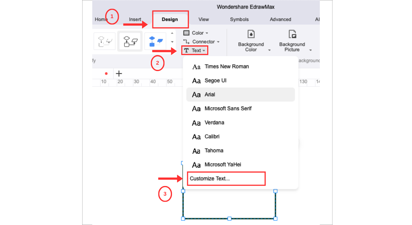This screenshot has width=412, height=225.
Task: Switch to the Insert tab
Action: coord(135,19)
